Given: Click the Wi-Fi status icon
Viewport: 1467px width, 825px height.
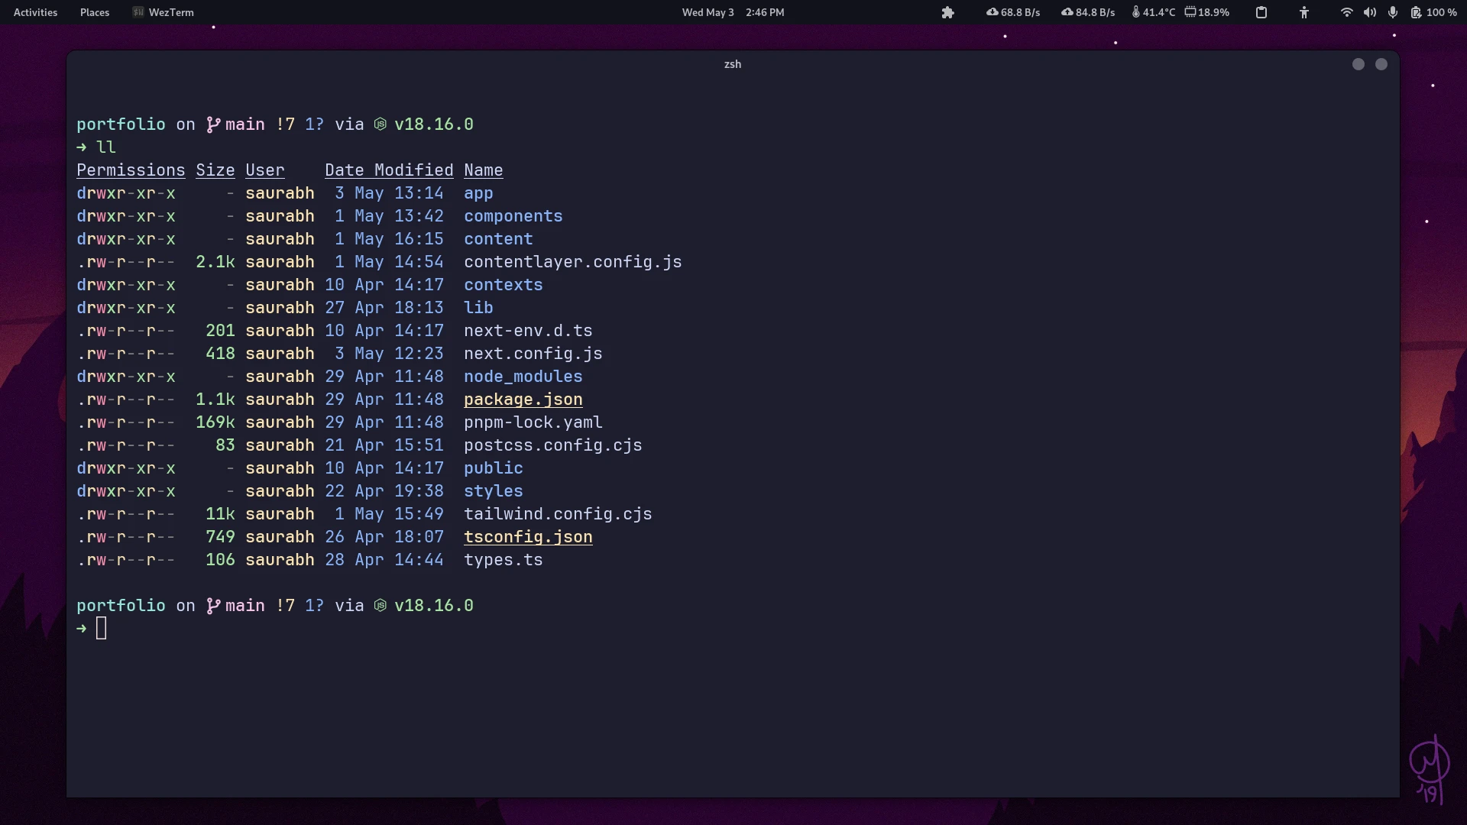Looking at the screenshot, I should pyautogui.click(x=1347, y=12).
